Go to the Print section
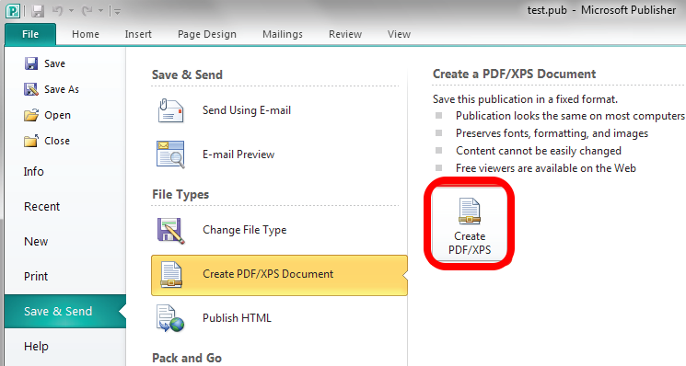 pos(36,277)
